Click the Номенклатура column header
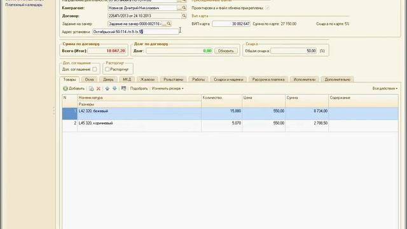407x229 pixels. [139, 98]
